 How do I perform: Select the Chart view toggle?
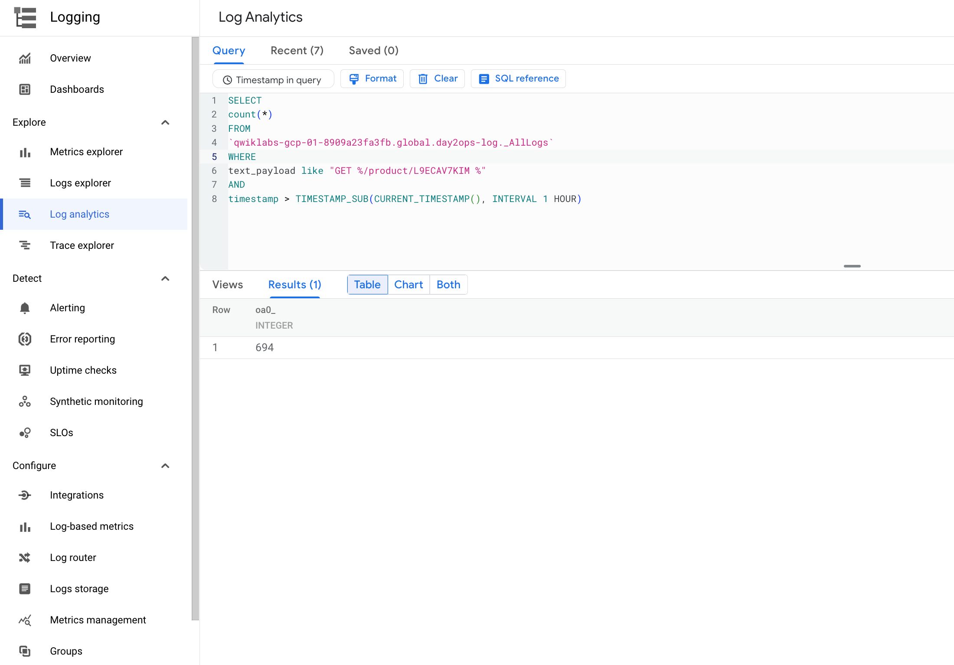408,284
